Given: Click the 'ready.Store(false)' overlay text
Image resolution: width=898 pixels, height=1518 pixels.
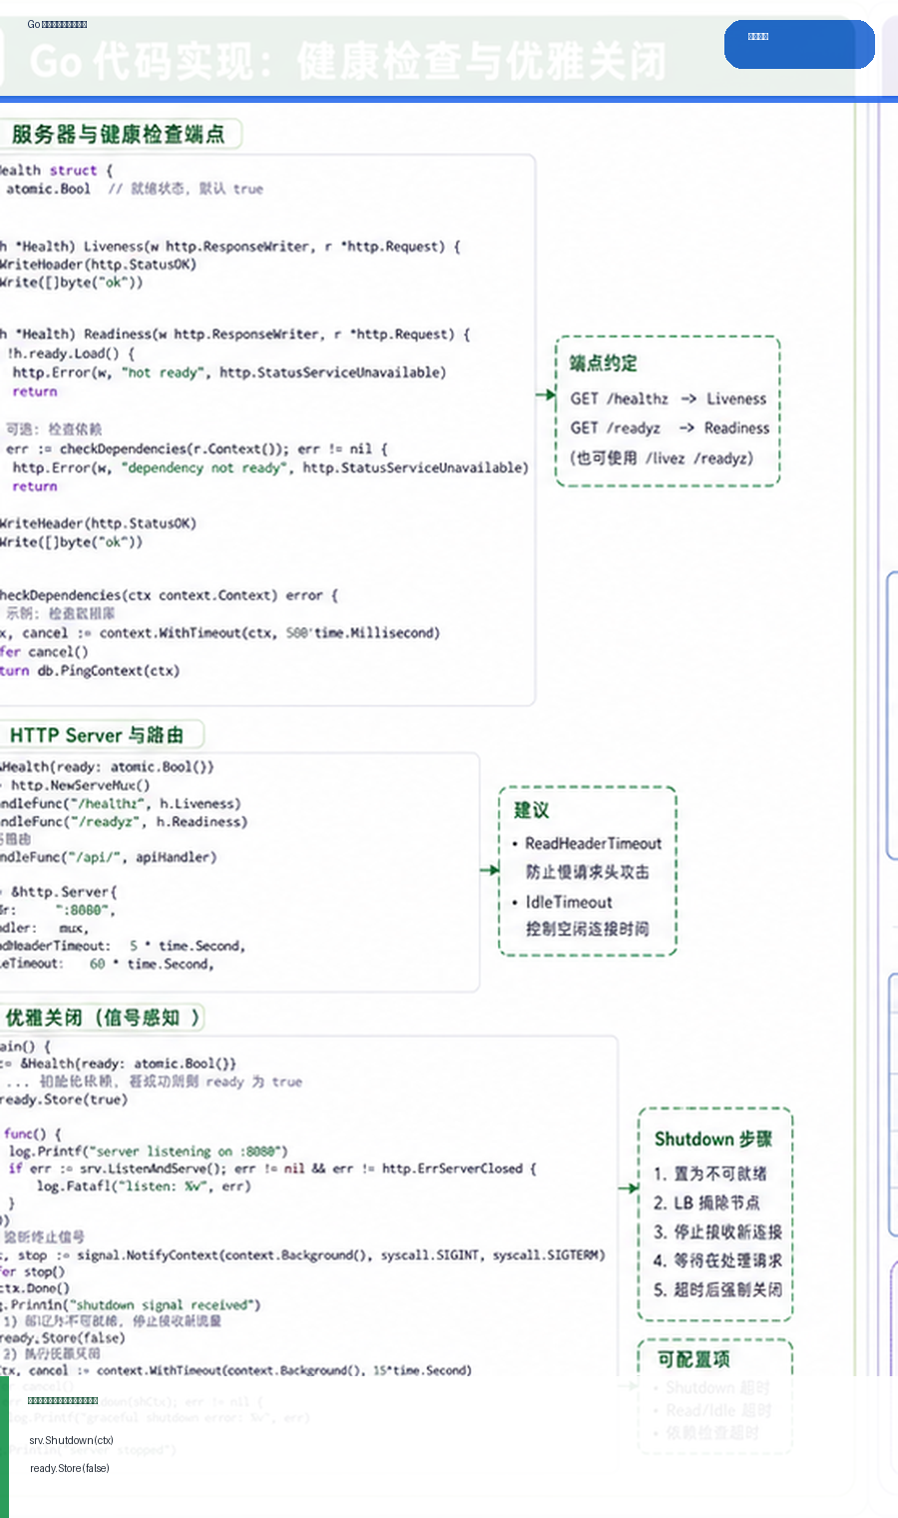Looking at the screenshot, I should coord(69,1468).
